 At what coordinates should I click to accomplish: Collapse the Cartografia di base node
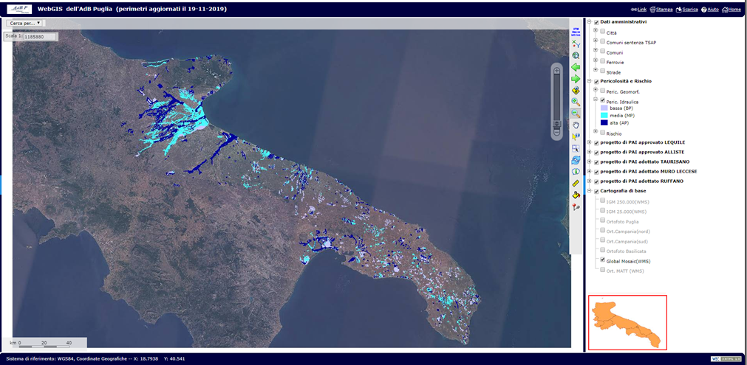pyautogui.click(x=590, y=191)
